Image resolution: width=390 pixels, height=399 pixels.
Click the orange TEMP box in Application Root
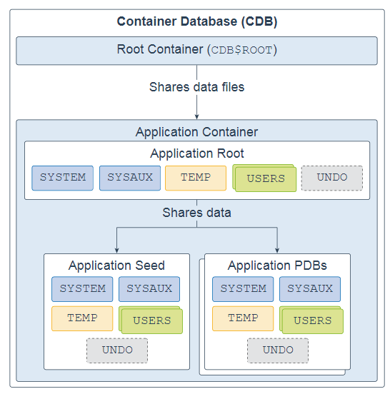pos(196,178)
